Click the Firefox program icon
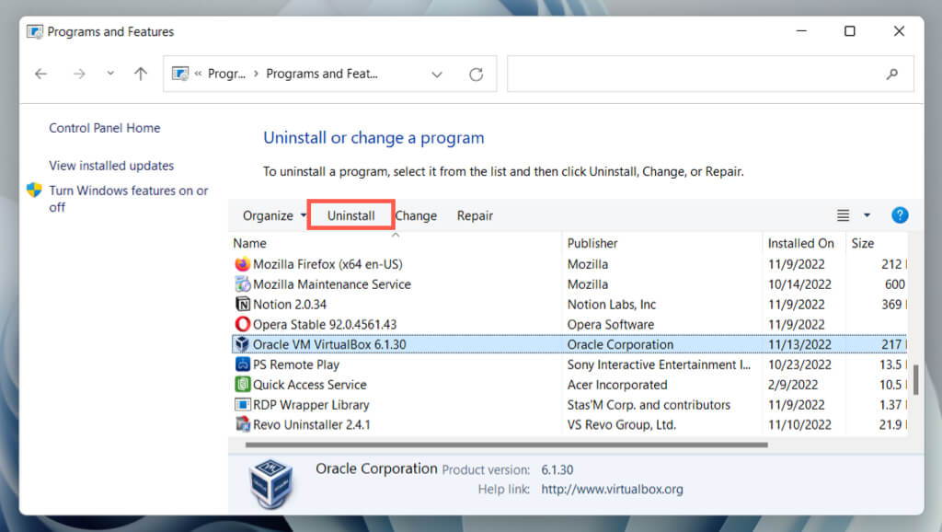 point(242,264)
